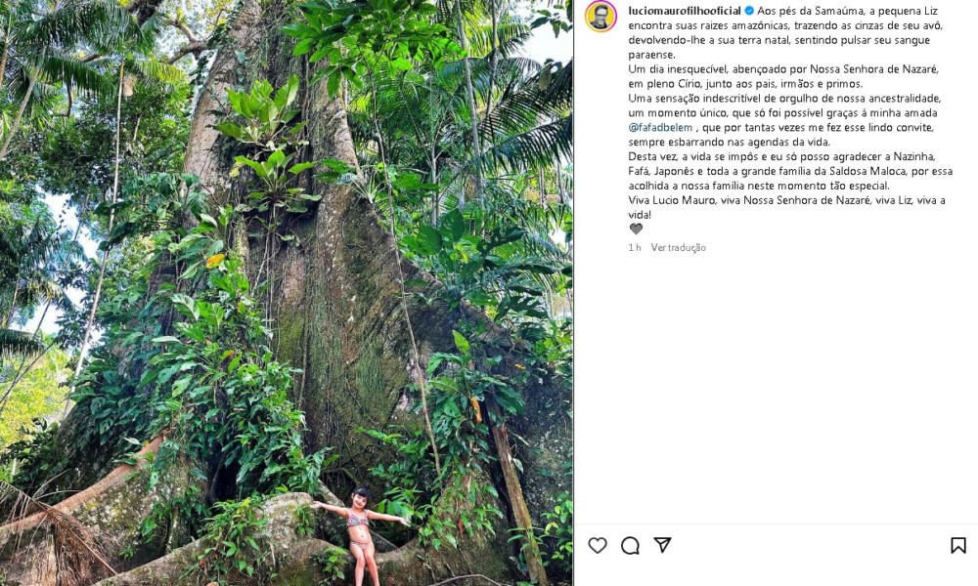Image resolution: width=978 pixels, height=586 pixels.
Task: Click the gray heart emoji in caption
Action: point(636,229)
